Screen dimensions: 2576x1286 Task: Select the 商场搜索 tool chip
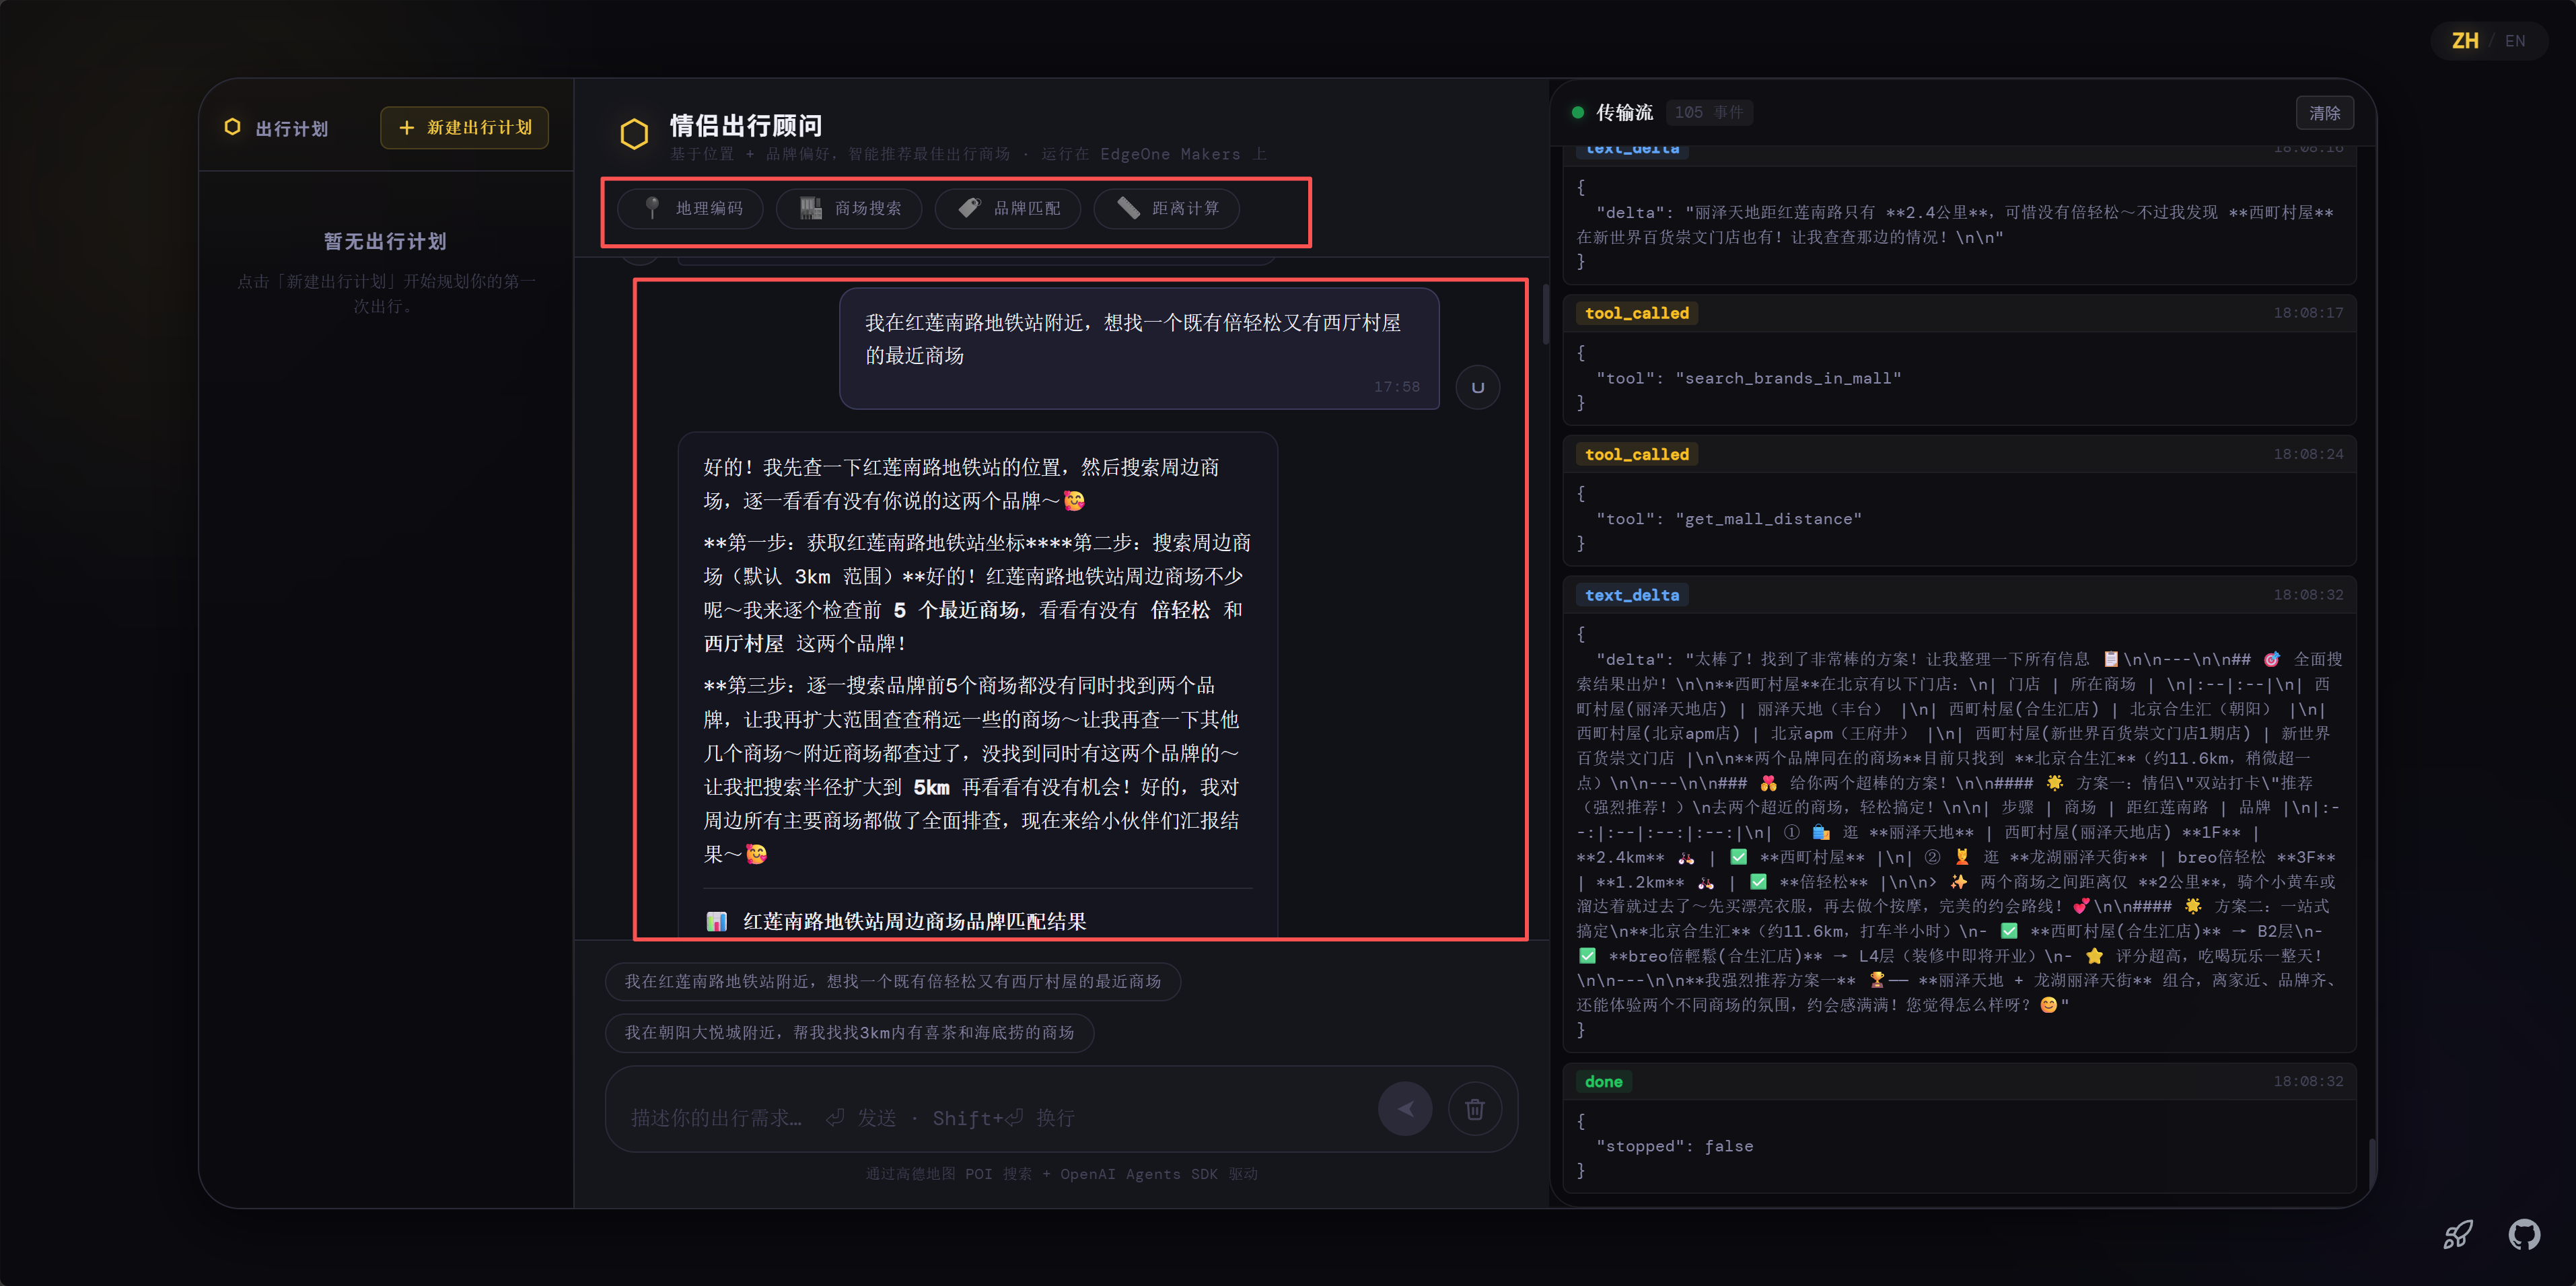coord(849,208)
